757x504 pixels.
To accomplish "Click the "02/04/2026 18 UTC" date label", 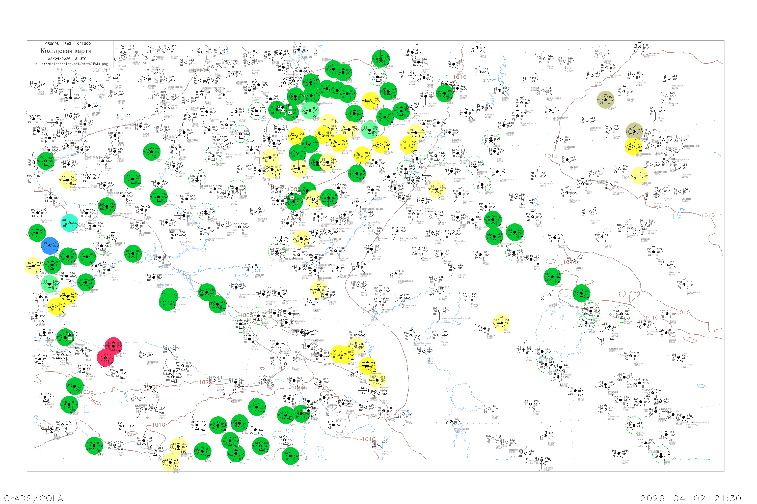I will (x=67, y=59).
